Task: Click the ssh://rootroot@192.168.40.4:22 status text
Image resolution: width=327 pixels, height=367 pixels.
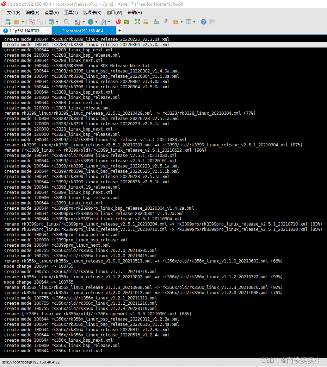Action: (x=31, y=362)
